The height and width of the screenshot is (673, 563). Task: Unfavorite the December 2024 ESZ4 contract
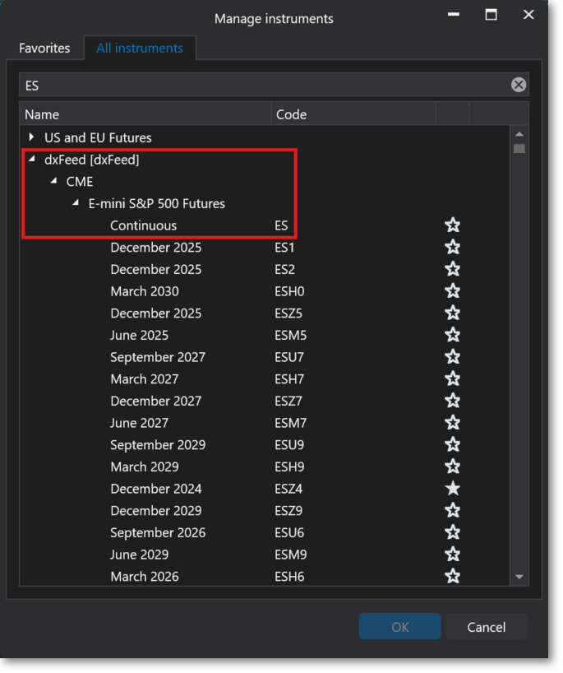tap(453, 488)
